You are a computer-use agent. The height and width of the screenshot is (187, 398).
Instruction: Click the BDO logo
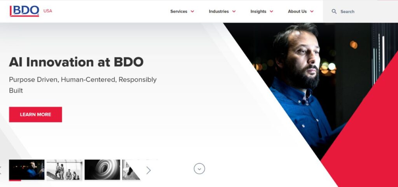point(24,11)
